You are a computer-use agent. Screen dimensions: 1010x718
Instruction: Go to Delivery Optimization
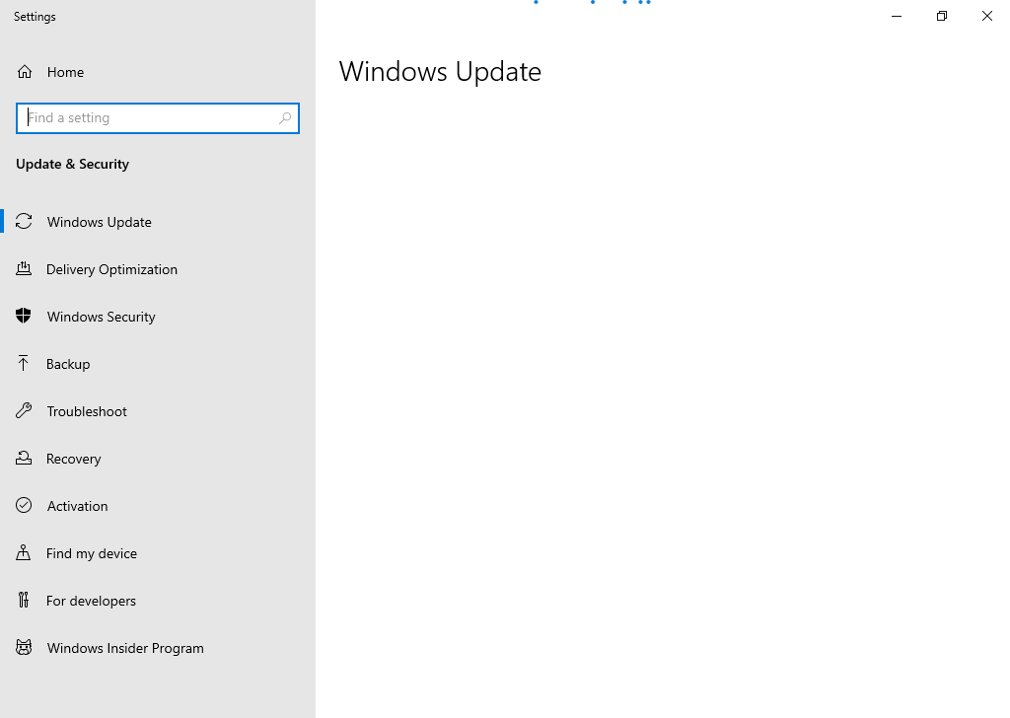(x=158, y=269)
